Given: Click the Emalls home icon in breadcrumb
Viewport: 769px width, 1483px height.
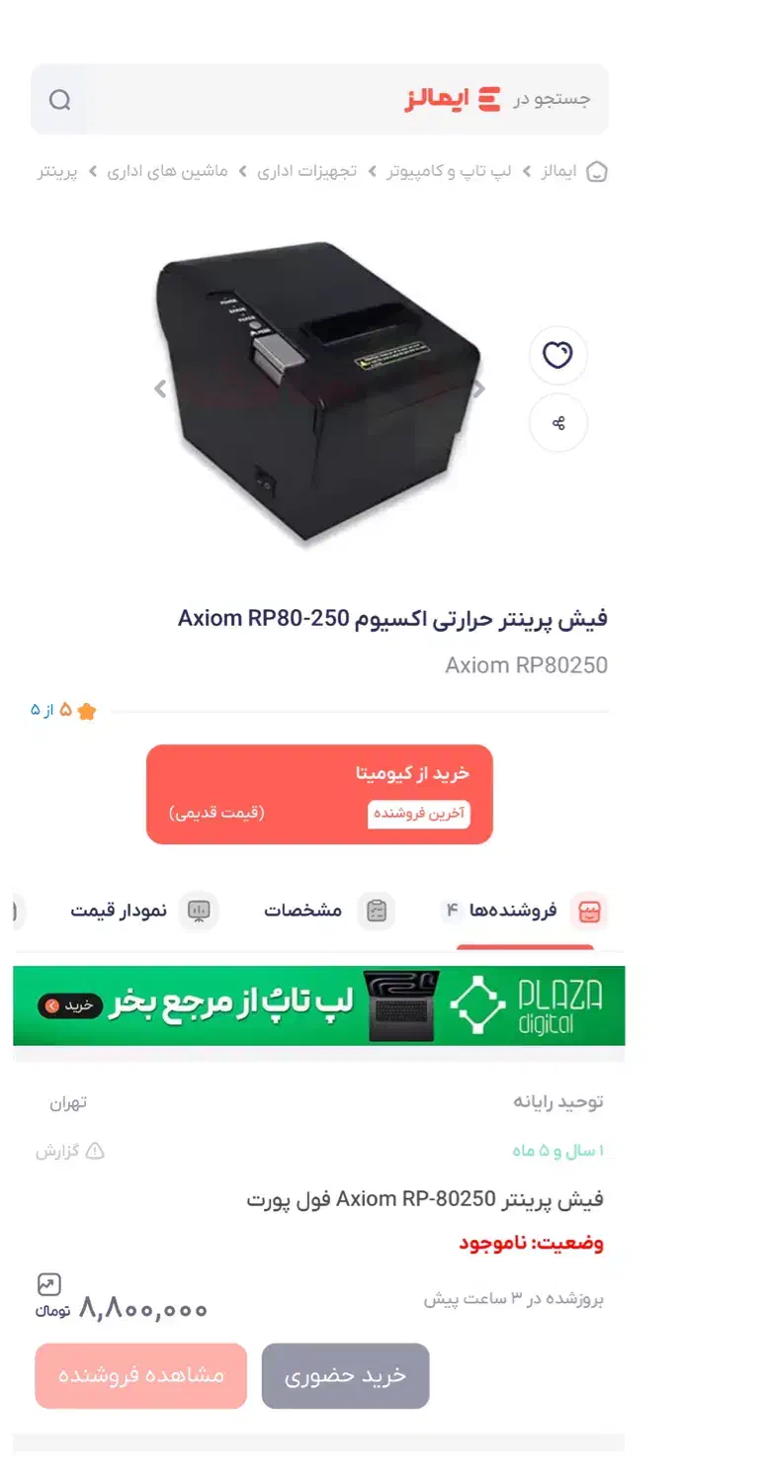Looking at the screenshot, I should [597, 172].
